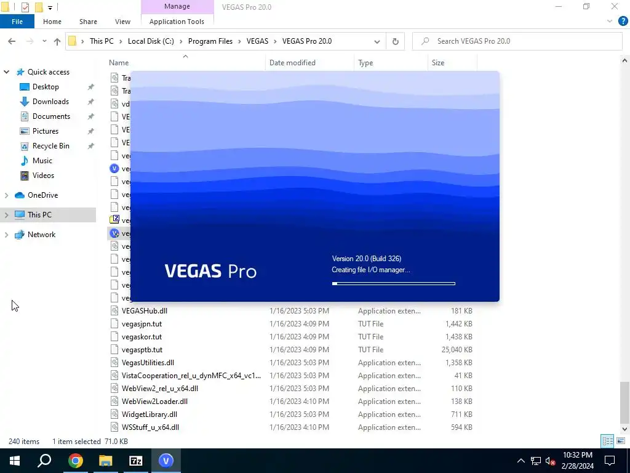Select OneDrive cloud icon in sidebar
The image size is (630, 473).
(19, 195)
